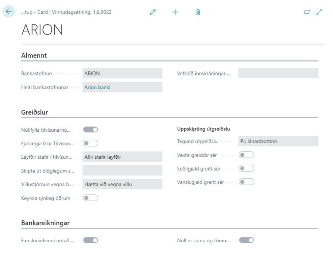Click the Bankareikningar section heading
Screen dimensions: 333x270
45,223
